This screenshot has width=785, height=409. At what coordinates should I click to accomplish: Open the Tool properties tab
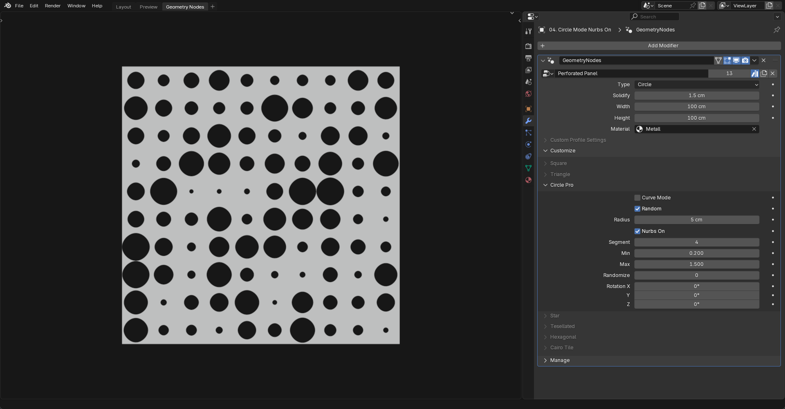click(528, 31)
